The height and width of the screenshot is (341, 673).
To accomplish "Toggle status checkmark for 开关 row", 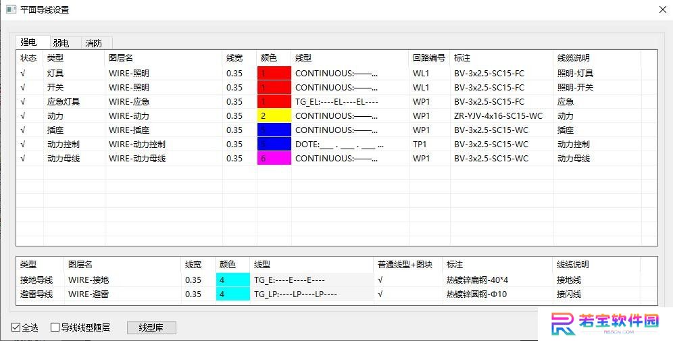I will (x=23, y=88).
